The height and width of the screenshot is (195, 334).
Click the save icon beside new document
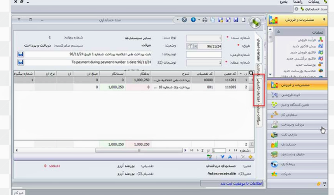point(236,20)
